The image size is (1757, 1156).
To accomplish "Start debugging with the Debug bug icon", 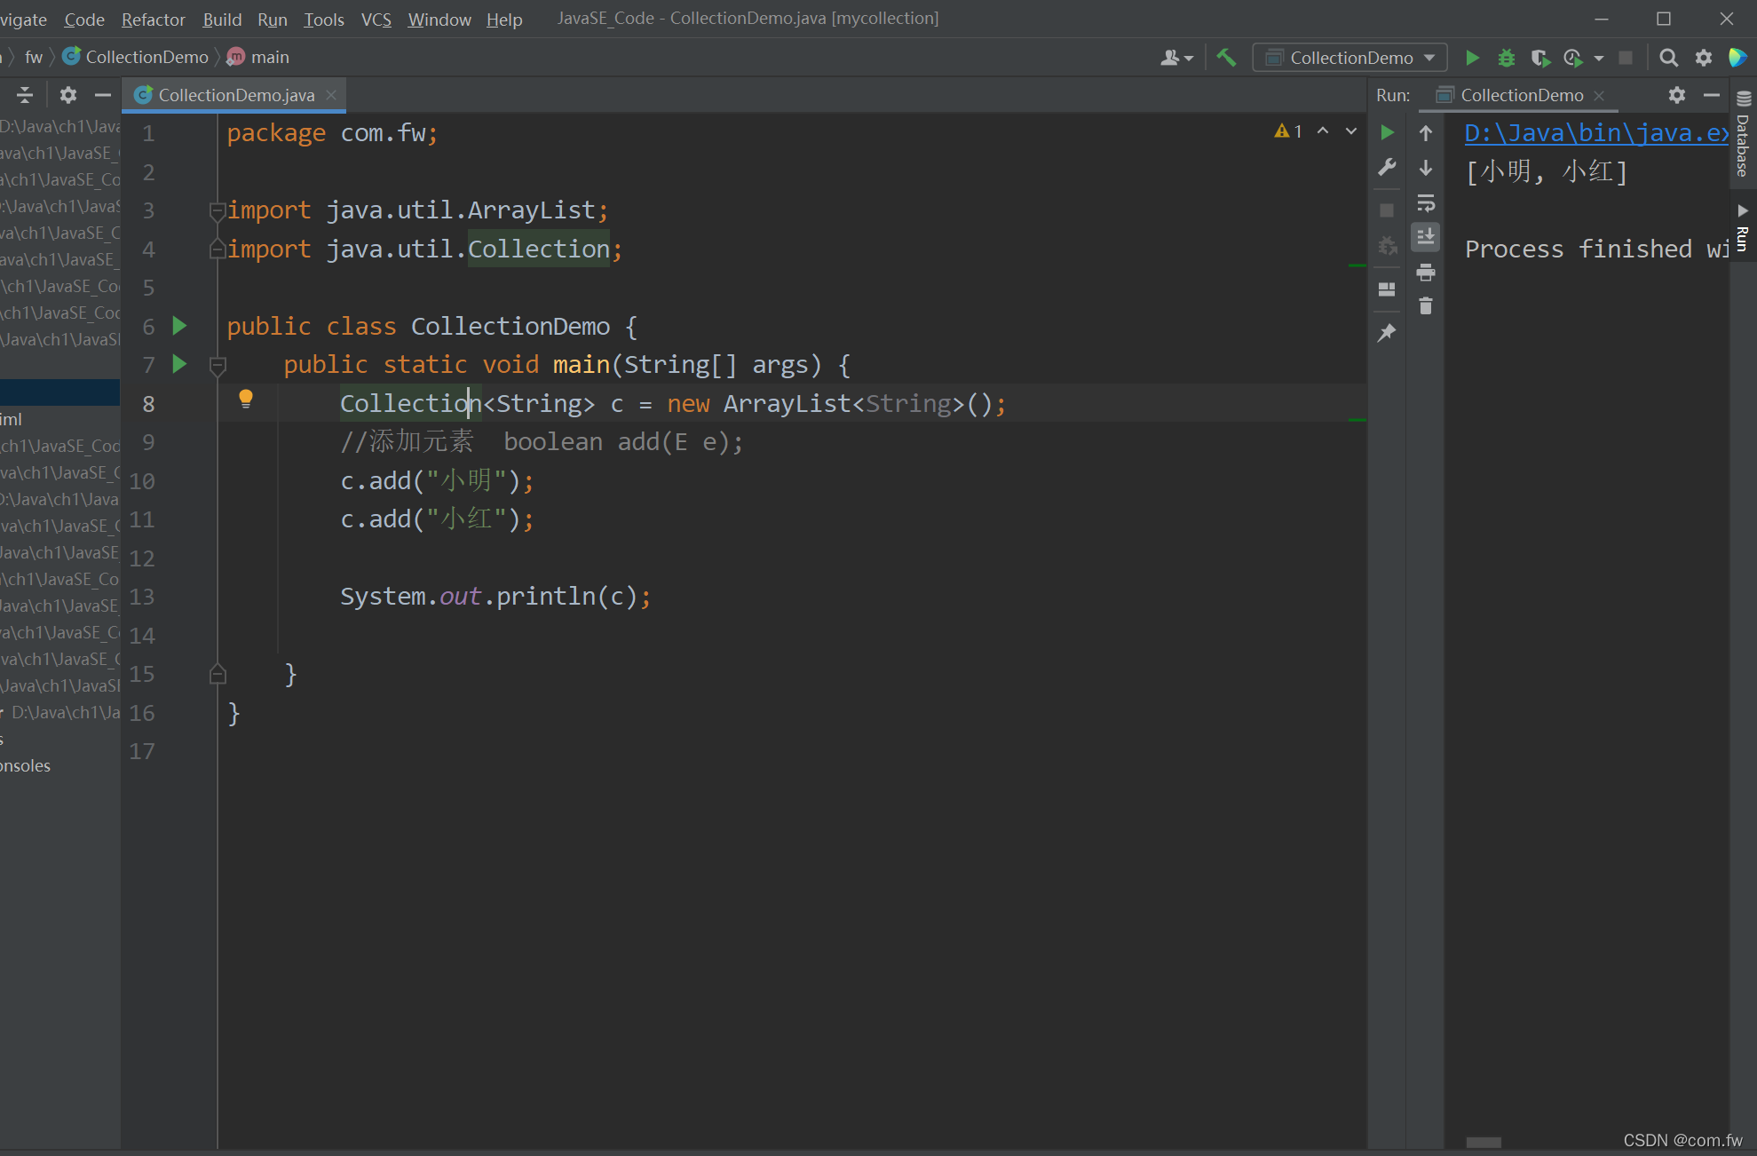I will pos(1507,58).
